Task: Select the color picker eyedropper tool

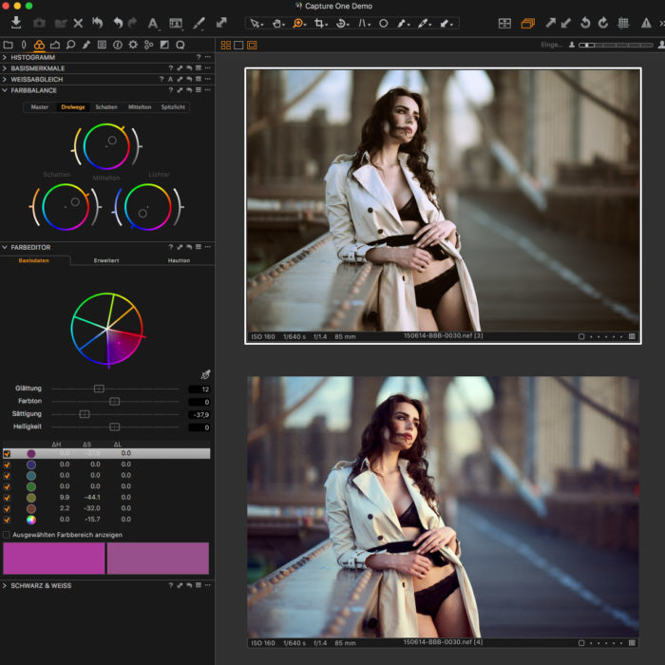Action: tap(424, 24)
